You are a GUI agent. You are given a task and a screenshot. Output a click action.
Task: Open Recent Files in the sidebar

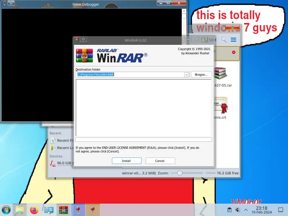(x=62, y=141)
